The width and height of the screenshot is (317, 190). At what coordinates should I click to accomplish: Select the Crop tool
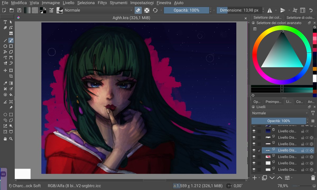pyautogui.click(x=11, y=76)
